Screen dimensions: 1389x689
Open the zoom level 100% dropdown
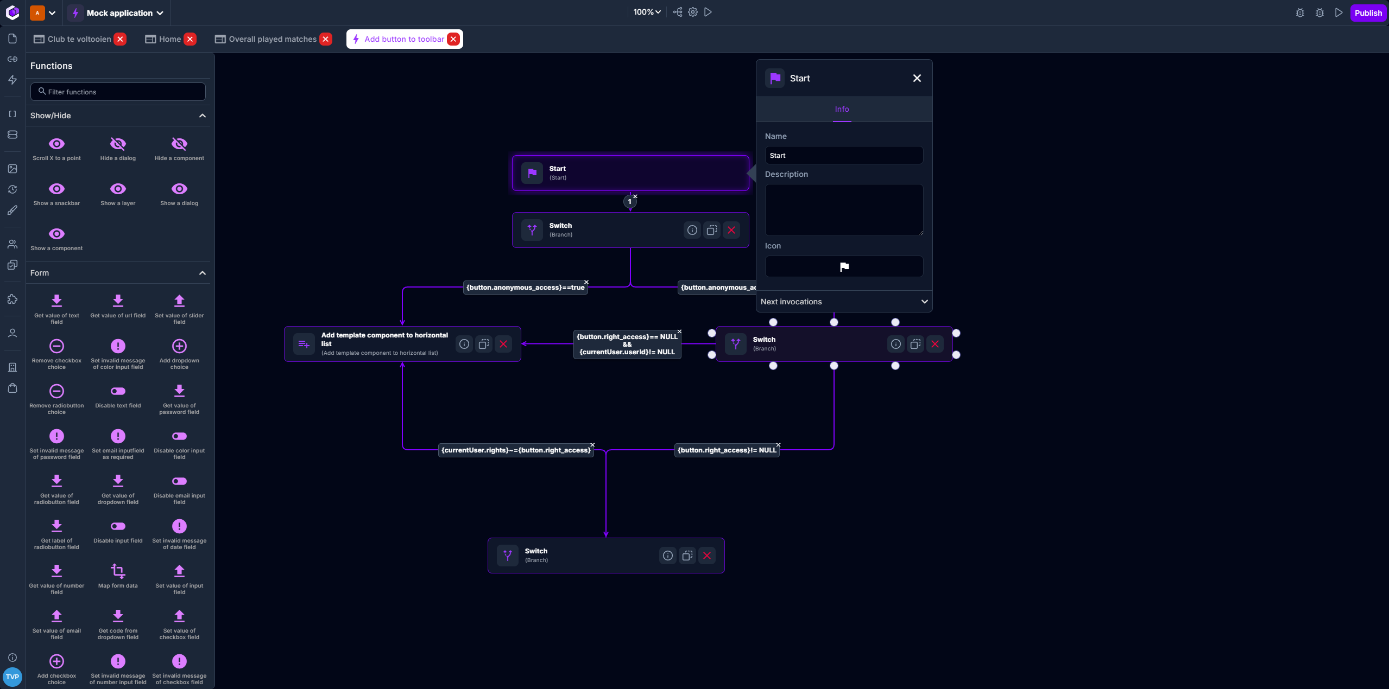(647, 12)
